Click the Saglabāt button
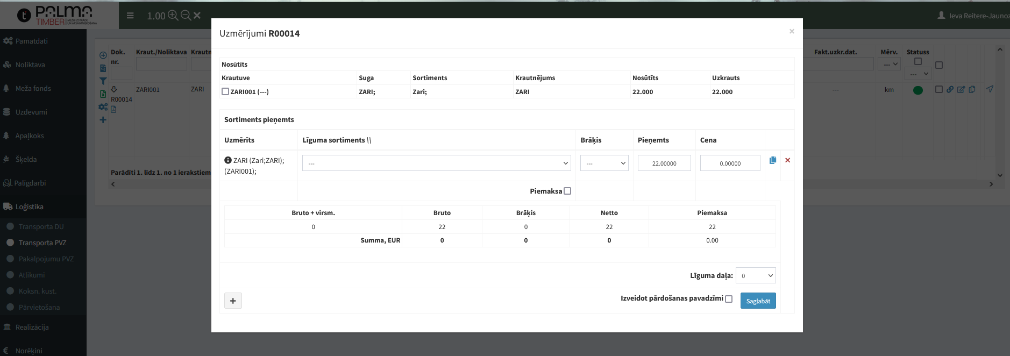Image resolution: width=1010 pixels, height=356 pixels. click(x=758, y=301)
